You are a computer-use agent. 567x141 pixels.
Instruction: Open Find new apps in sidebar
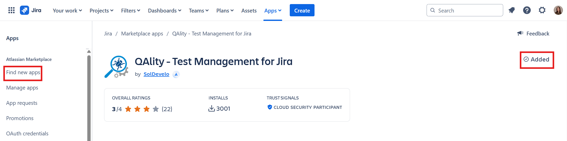[x=23, y=72]
